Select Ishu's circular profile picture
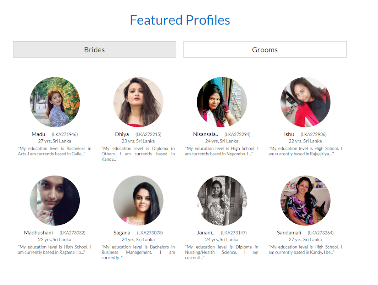Screen dimensions: 378x285 [305, 102]
